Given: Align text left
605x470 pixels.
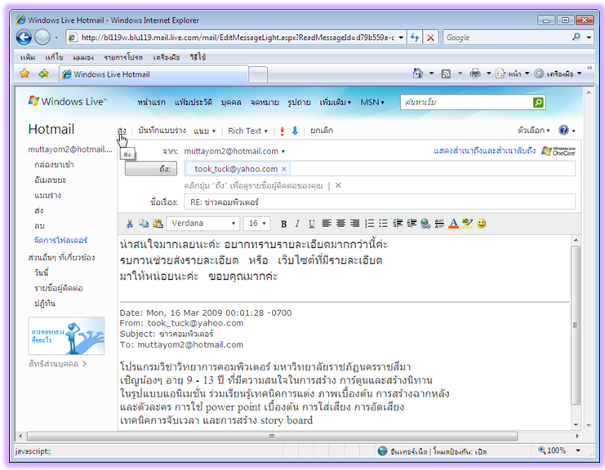Looking at the screenshot, I should click(327, 224).
